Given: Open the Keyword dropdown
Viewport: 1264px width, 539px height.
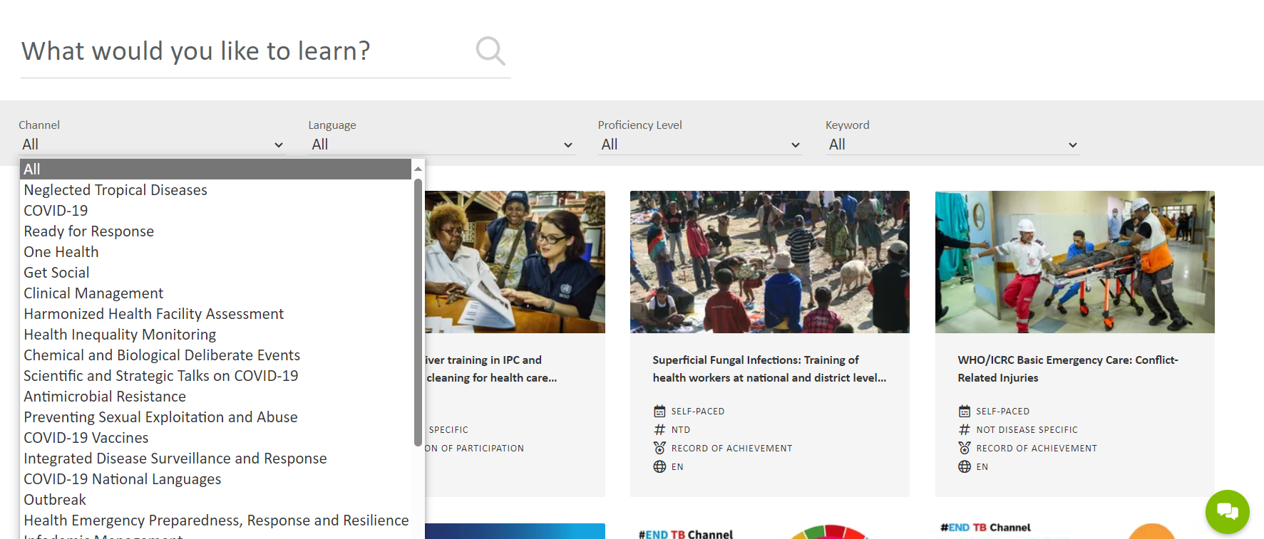Looking at the screenshot, I should [952, 145].
